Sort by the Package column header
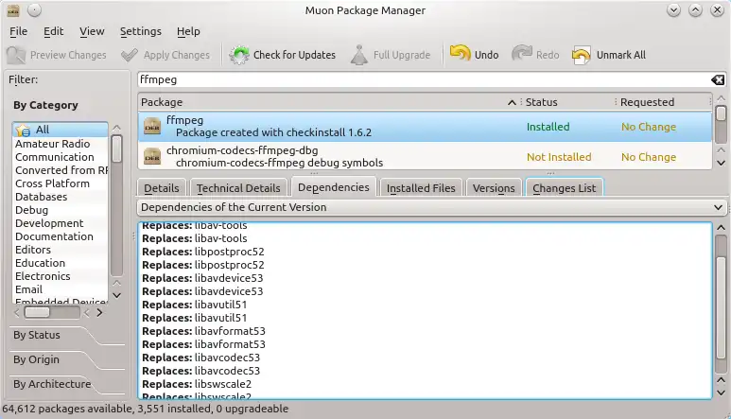This screenshot has width=731, height=419. tap(329, 102)
